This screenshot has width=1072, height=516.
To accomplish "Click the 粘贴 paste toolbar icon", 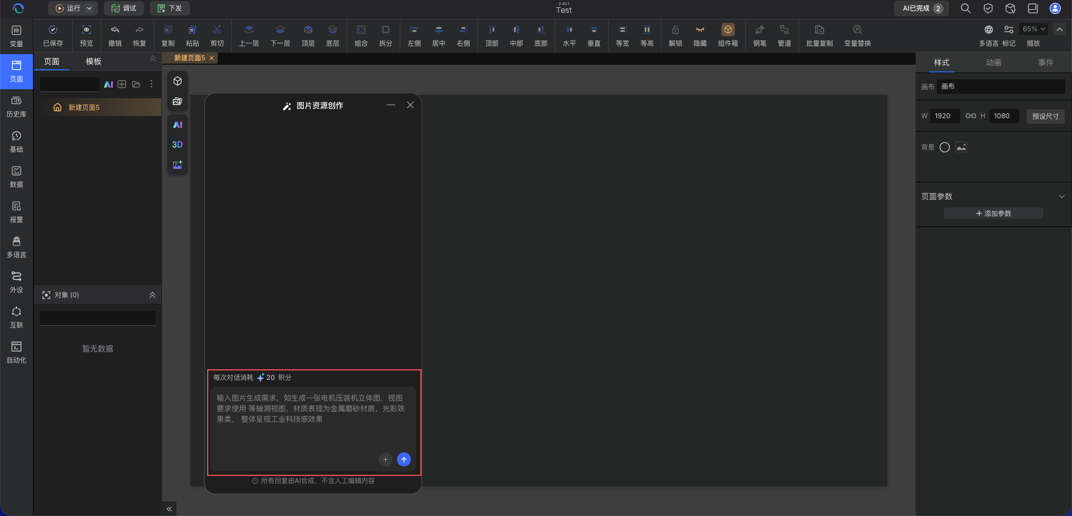I will coord(193,36).
